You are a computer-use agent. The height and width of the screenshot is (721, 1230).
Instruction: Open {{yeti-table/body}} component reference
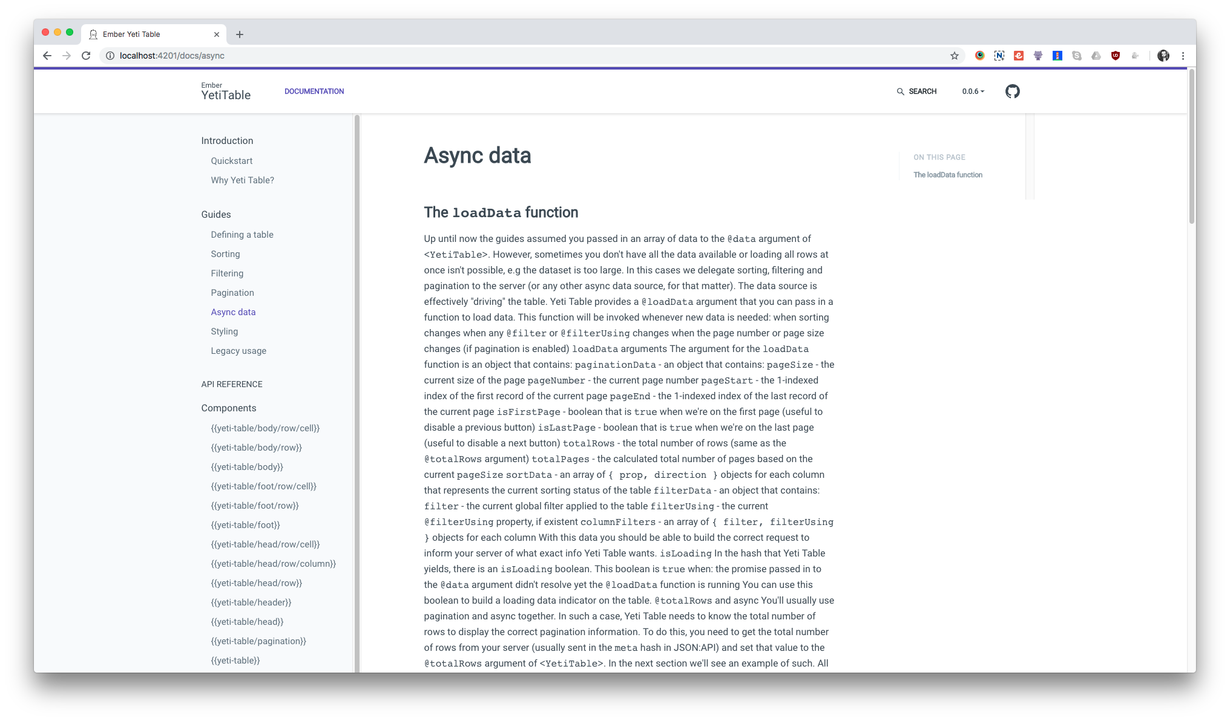click(x=247, y=467)
